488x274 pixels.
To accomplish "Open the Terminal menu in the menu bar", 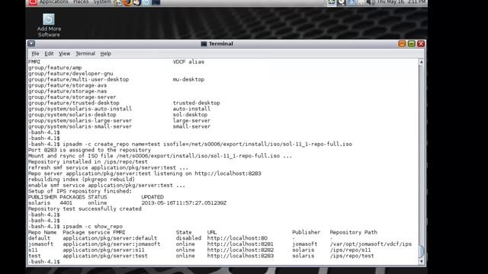I will point(85,54).
